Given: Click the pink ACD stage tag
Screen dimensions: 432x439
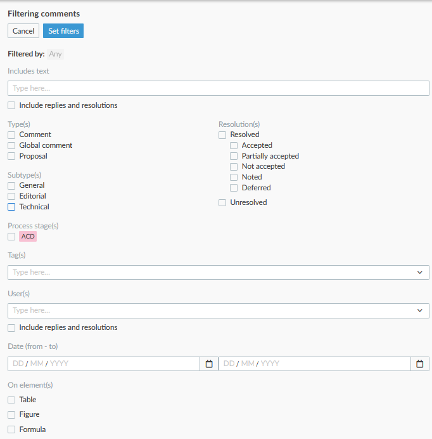Looking at the screenshot, I should tap(28, 236).
